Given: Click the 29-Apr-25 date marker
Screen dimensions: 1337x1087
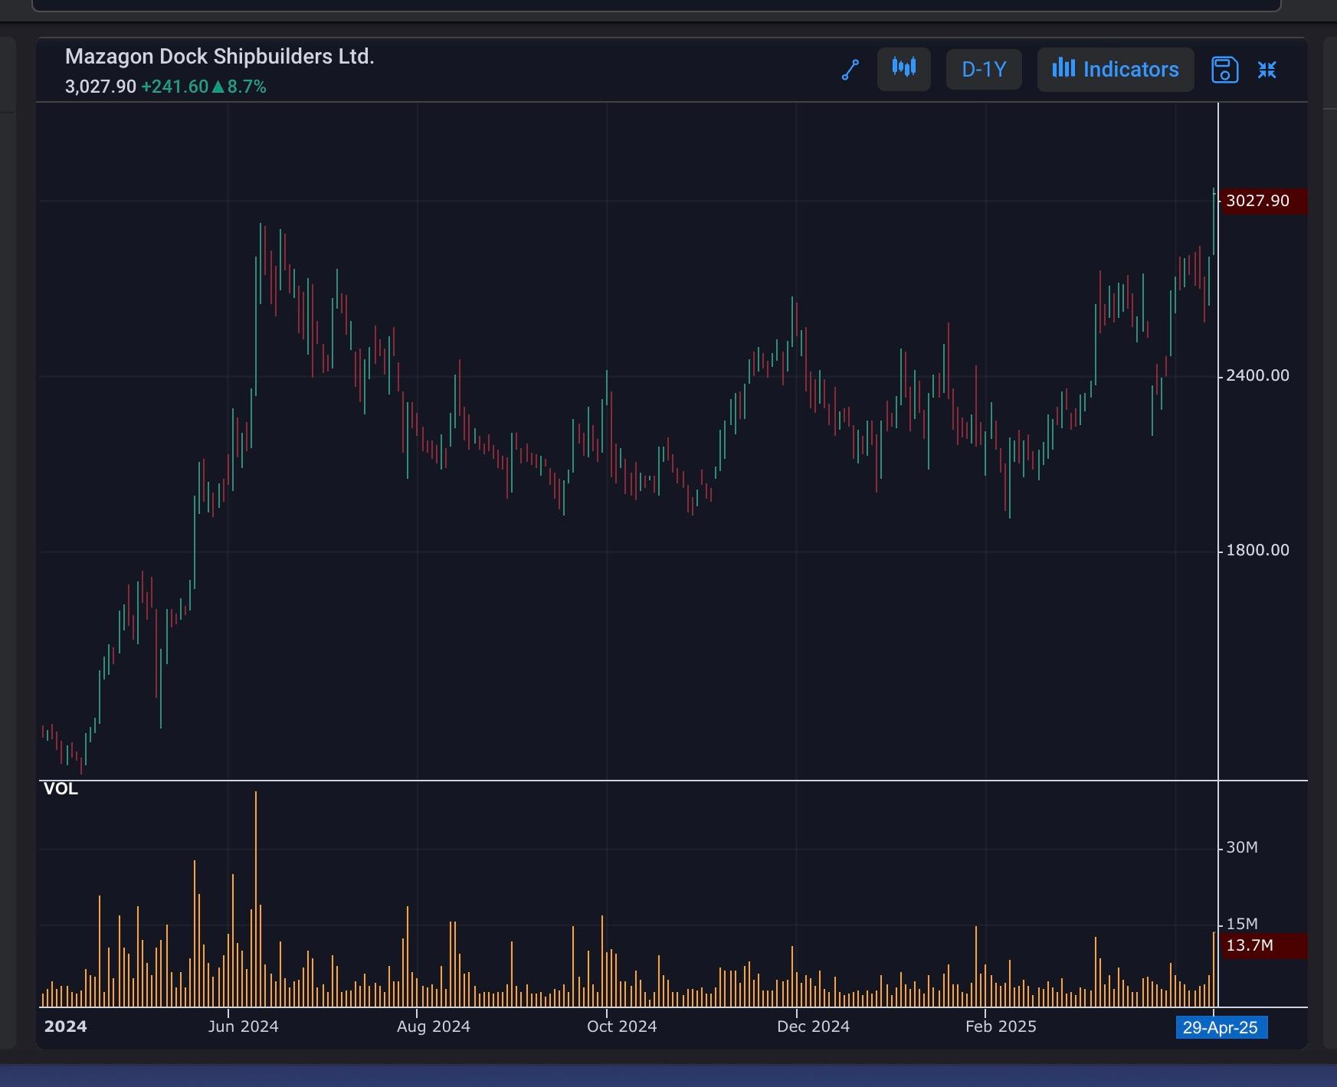Looking at the screenshot, I should tap(1221, 1027).
